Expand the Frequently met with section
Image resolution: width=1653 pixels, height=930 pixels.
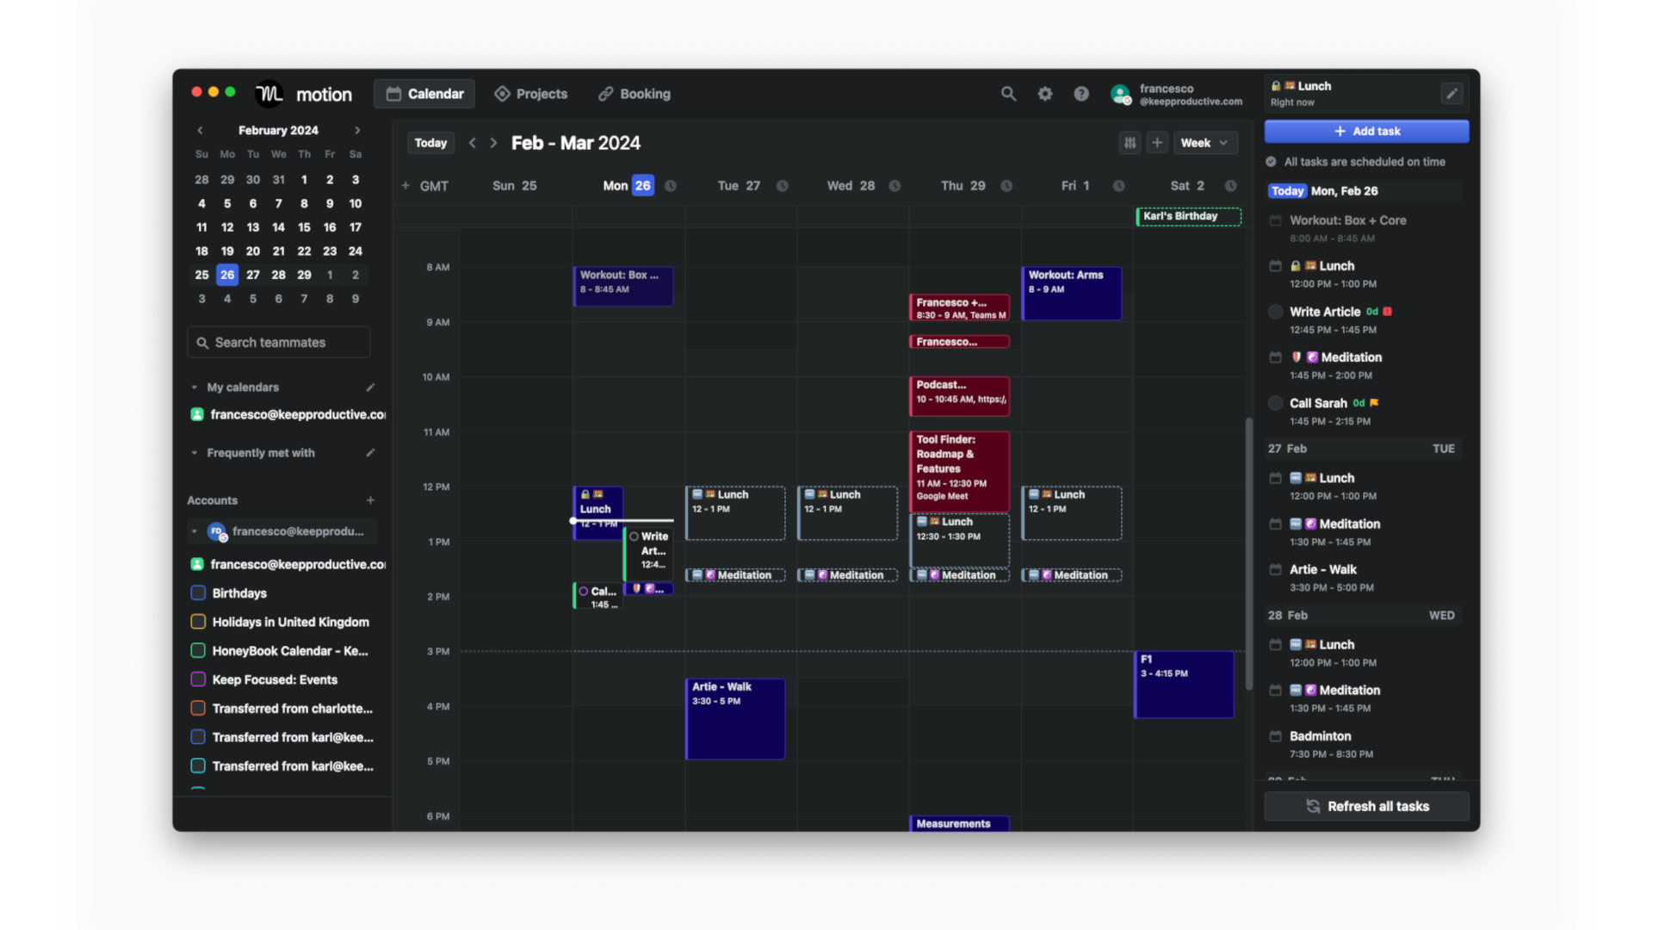pos(193,452)
